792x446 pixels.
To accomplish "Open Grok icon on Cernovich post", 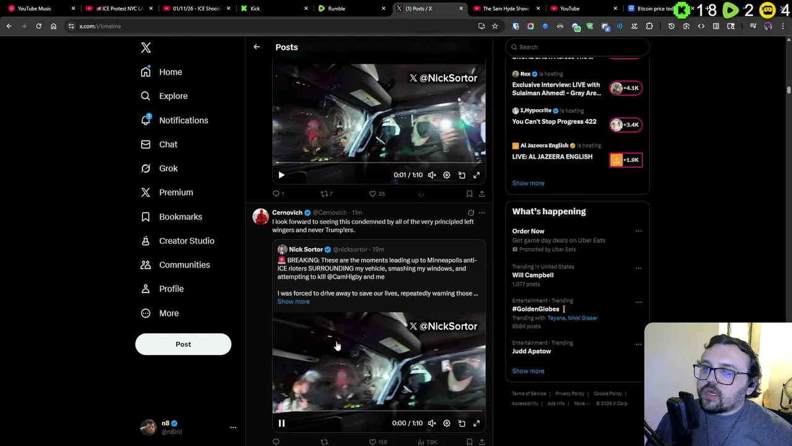I will [x=471, y=212].
